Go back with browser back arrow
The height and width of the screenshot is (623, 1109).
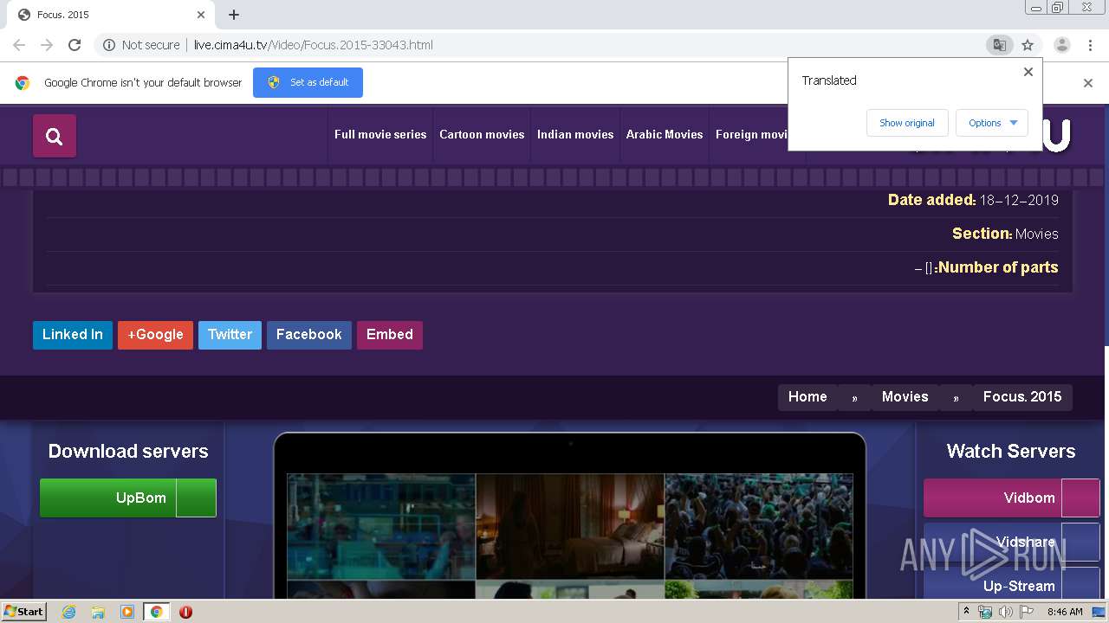pyautogui.click(x=19, y=45)
